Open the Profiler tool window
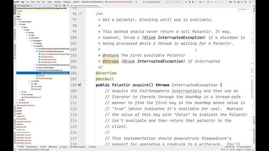Screen dimensions: 269x151 click(92, 147)
